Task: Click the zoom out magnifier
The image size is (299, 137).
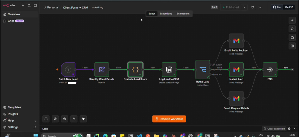Action: pos(65,119)
